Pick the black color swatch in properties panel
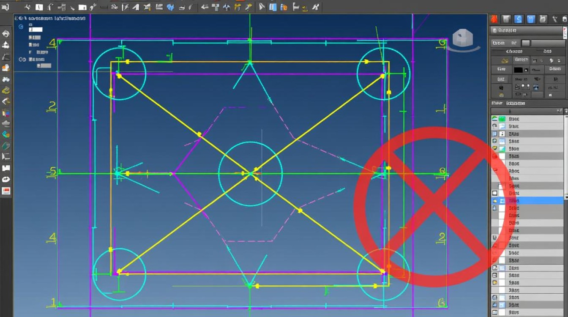The image size is (568, 317). coord(518,69)
